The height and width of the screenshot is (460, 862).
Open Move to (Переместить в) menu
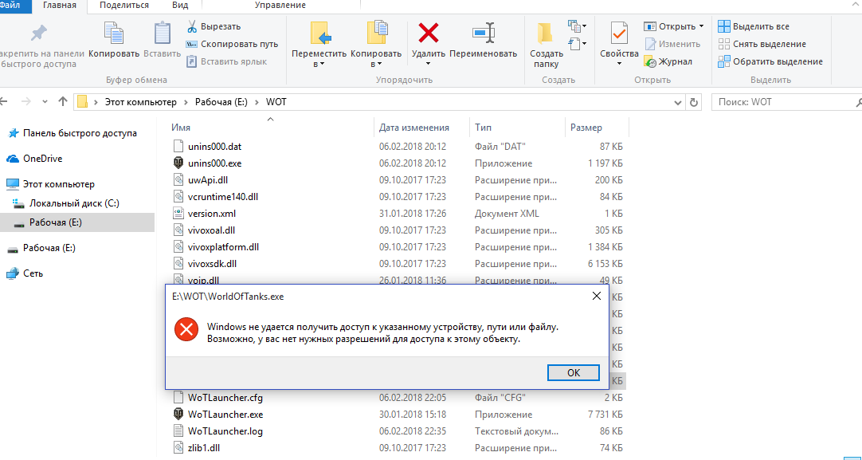(x=319, y=45)
